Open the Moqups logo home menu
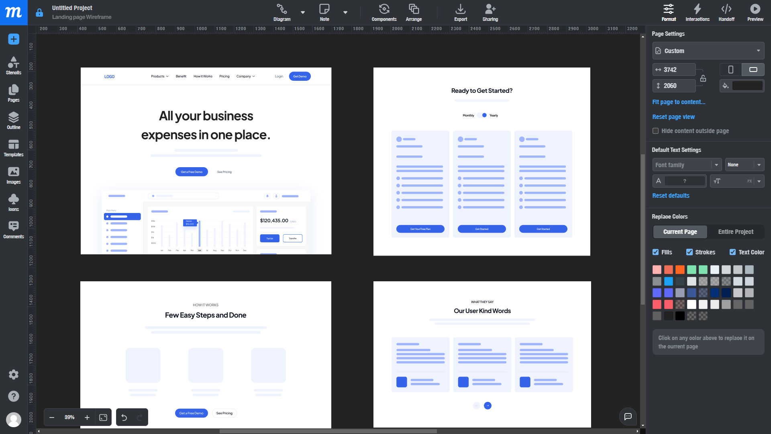This screenshot has height=434, width=771. 14,12
